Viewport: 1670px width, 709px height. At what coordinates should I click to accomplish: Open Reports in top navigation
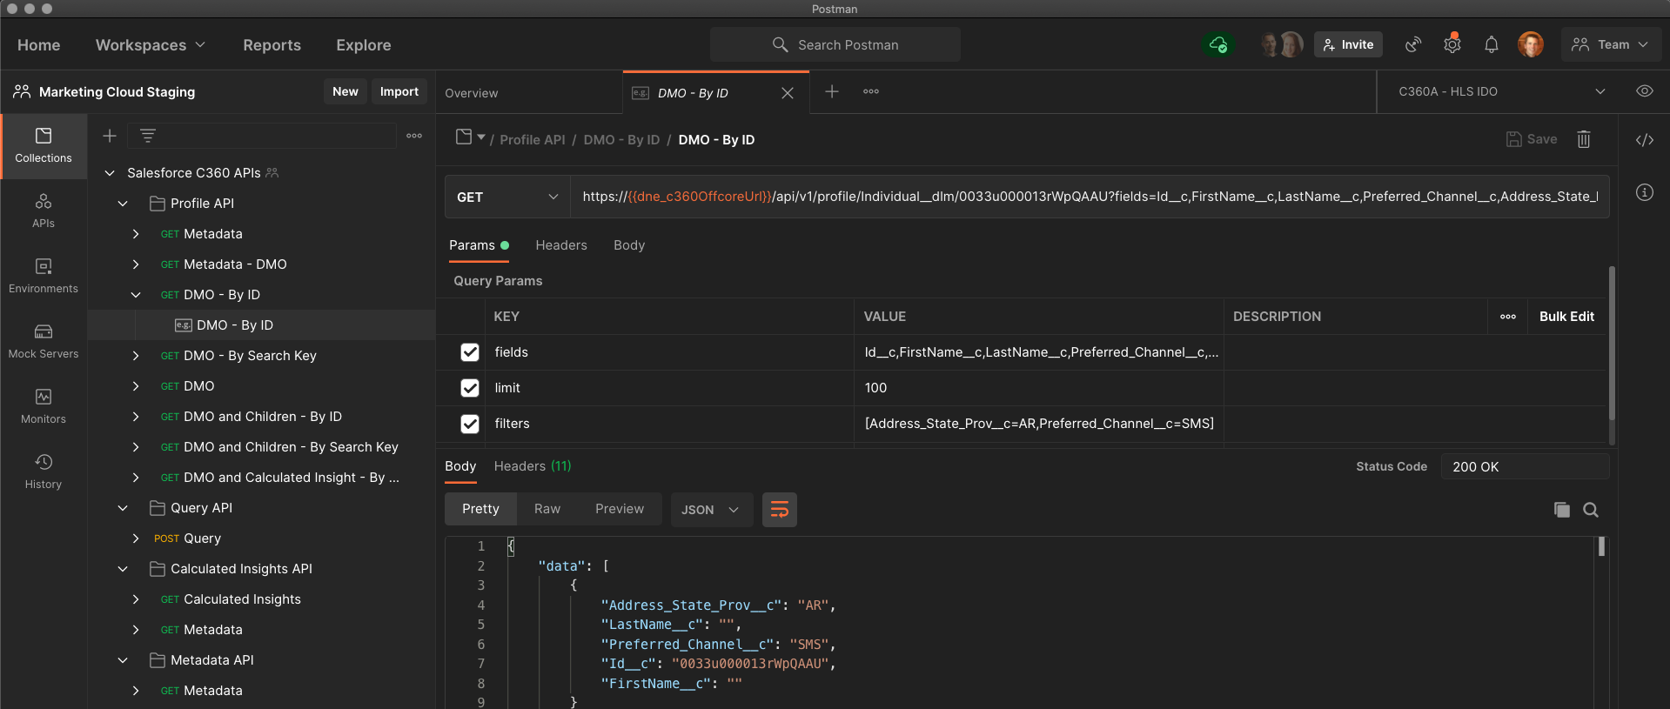click(272, 45)
